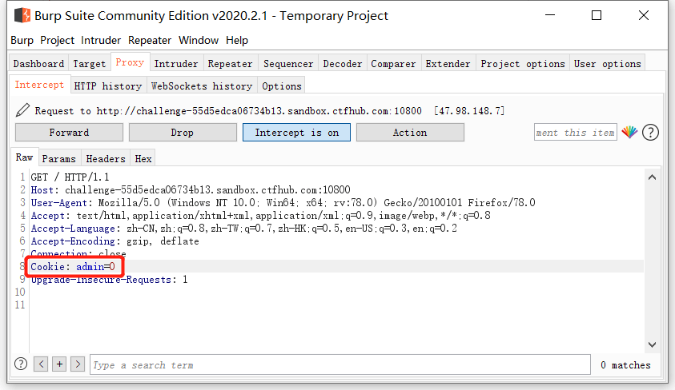675x390 pixels.
Task: Select the Raw message view tab
Action: pyautogui.click(x=25, y=157)
